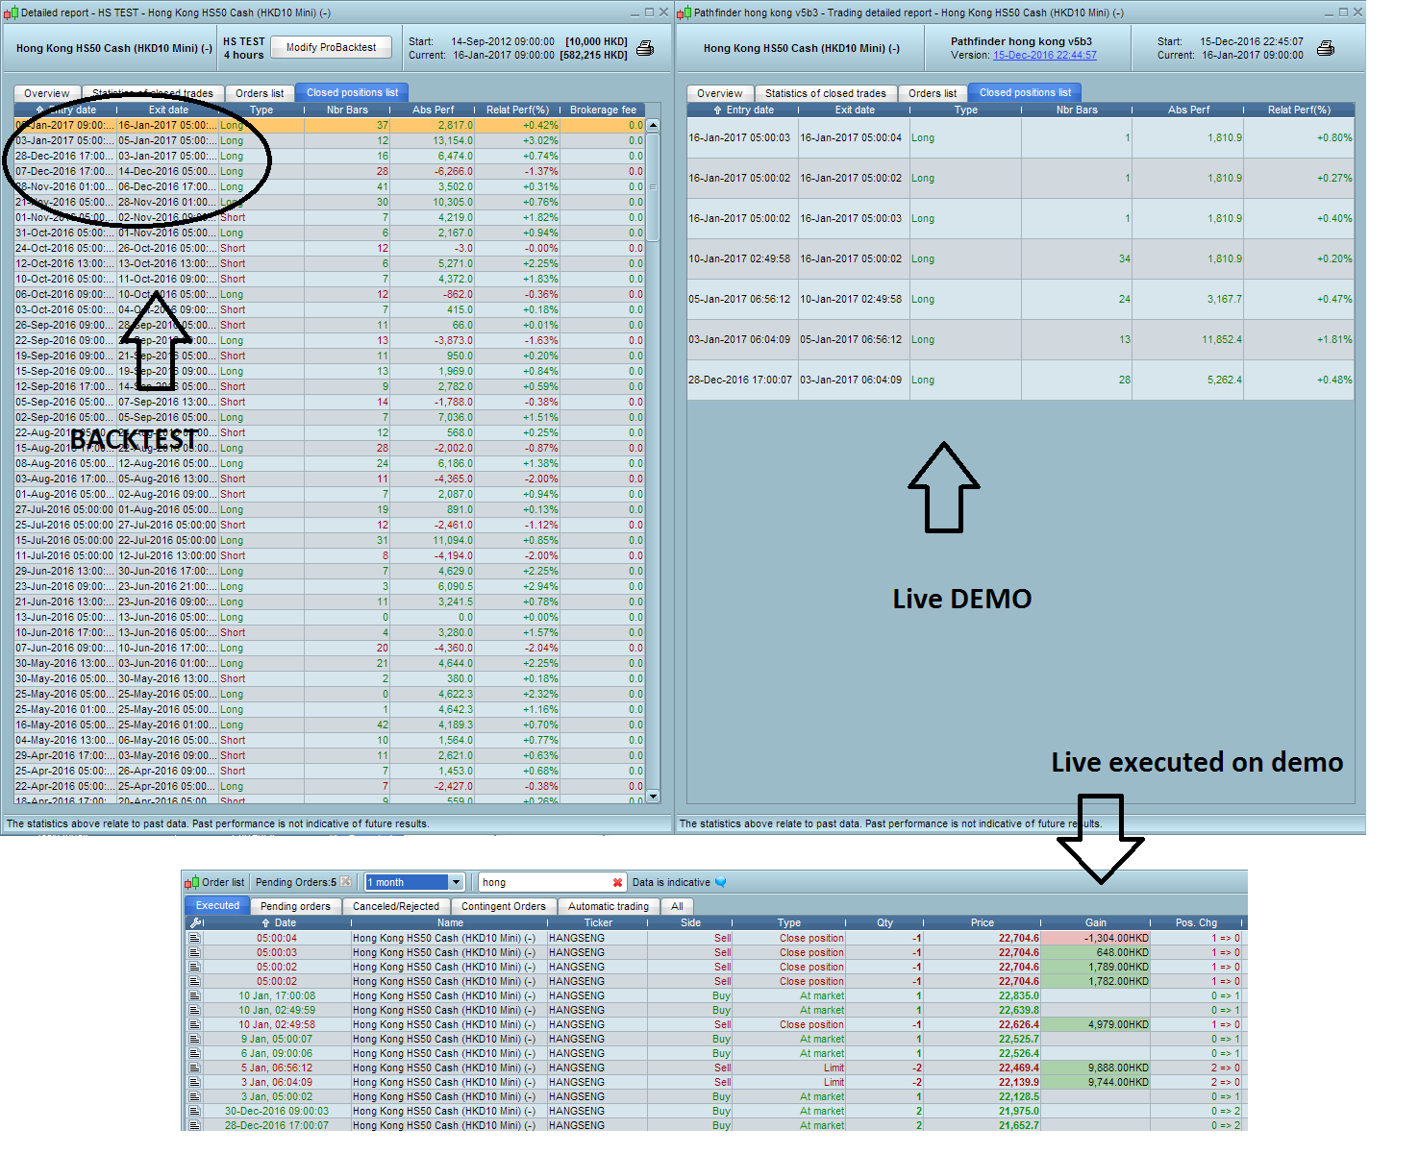Select Closed positions list tab in Pathfinder report

tap(1025, 92)
